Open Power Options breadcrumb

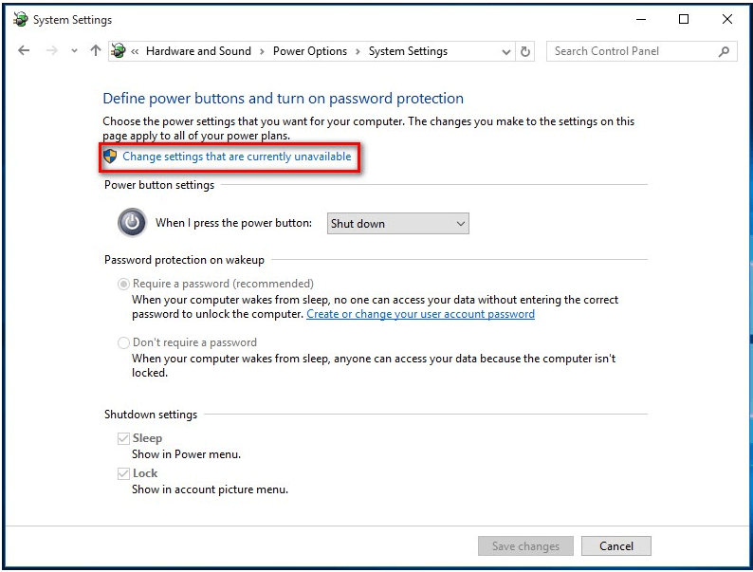(310, 51)
